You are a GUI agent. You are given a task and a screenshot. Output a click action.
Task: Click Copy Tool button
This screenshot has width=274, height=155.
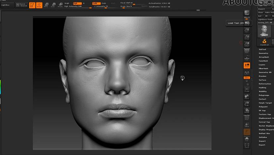(x=264, y=5)
